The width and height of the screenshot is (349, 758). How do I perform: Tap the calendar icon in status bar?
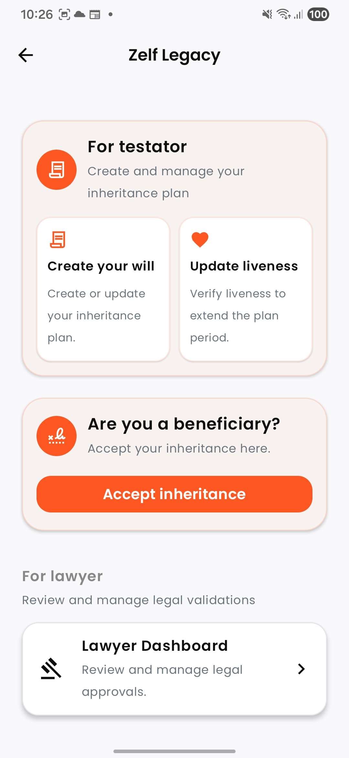point(95,15)
